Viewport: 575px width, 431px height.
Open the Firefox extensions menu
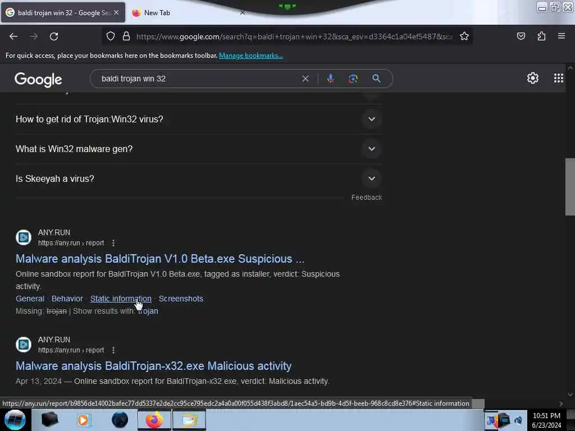click(541, 36)
